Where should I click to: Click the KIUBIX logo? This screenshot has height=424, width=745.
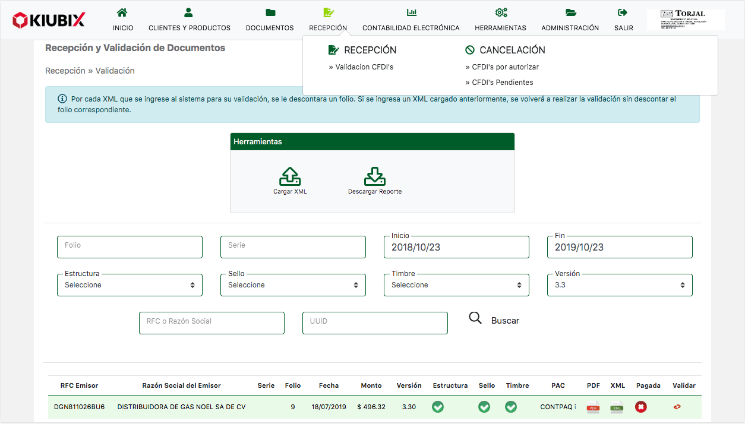coord(49,20)
